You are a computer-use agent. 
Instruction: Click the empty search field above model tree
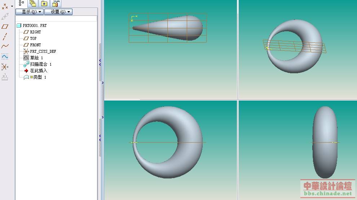click(x=56, y=19)
